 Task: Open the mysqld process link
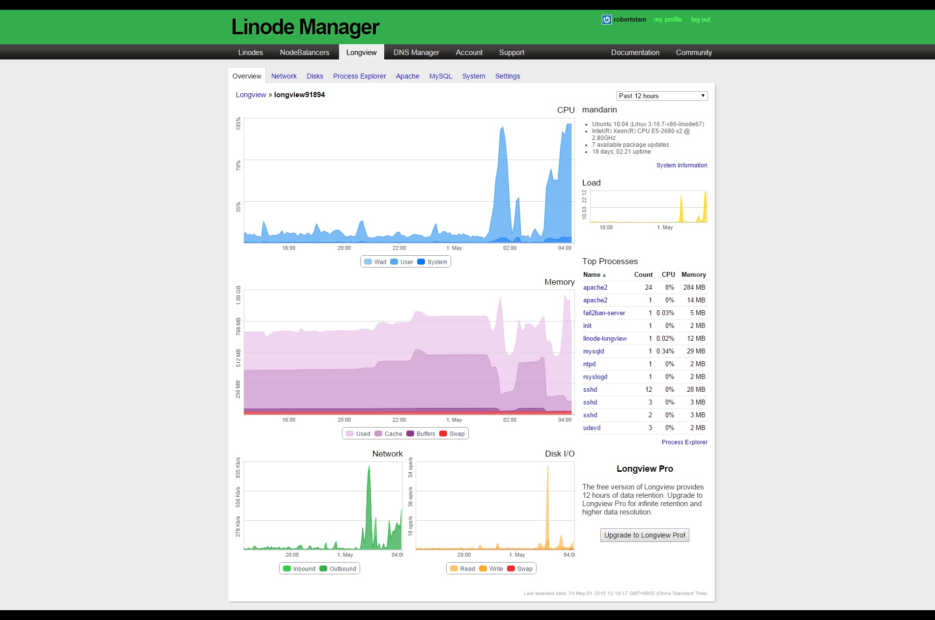(594, 351)
